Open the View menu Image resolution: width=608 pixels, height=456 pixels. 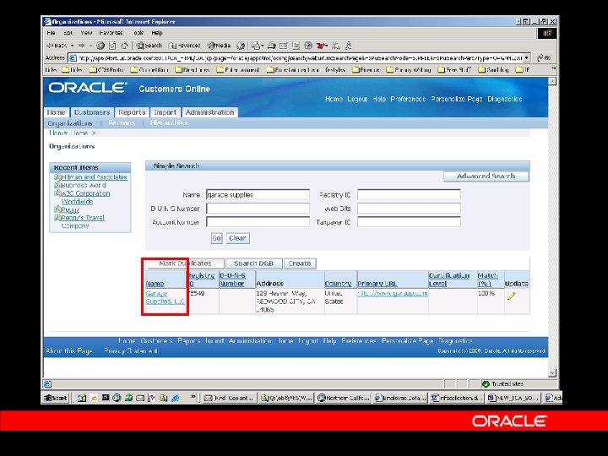coord(86,33)
